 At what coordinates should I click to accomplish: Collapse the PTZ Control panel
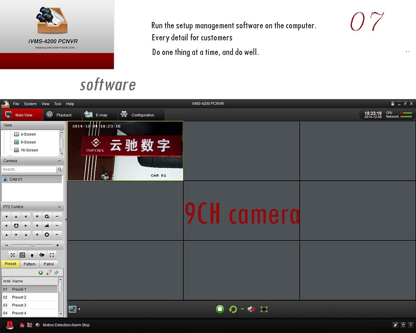pos(59,207)
